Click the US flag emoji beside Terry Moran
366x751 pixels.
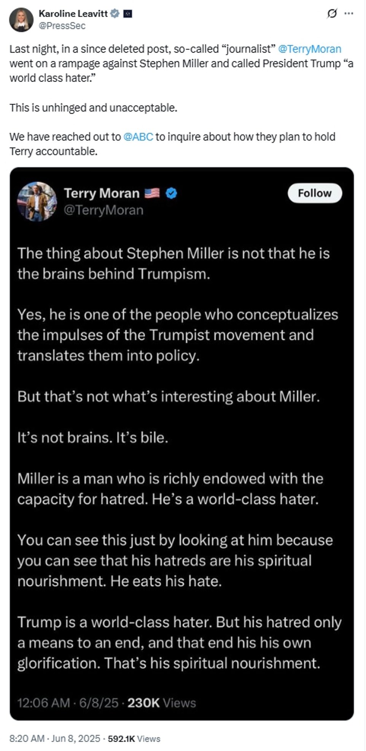pyautogui.click(x=152, y=193)
